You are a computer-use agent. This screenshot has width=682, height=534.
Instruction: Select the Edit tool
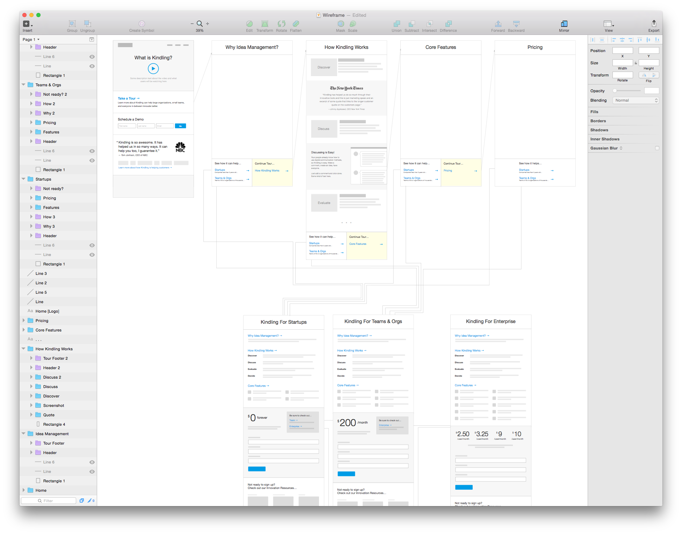pos(249,23)
